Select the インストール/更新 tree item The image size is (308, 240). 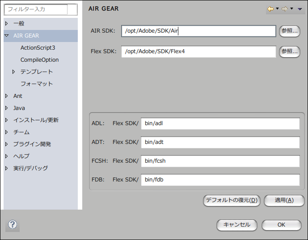coord(36,120)
